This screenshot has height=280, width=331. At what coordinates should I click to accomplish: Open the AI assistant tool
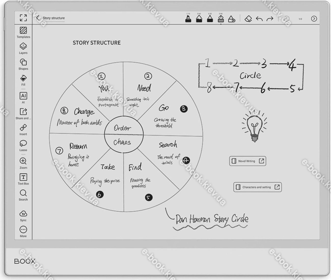(23, 98)
